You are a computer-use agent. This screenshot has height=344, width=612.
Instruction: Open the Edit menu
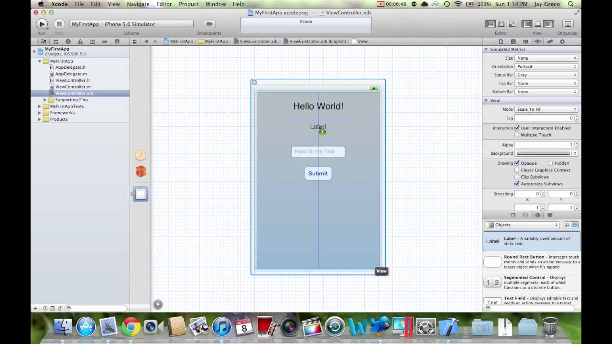click(96, 4)
